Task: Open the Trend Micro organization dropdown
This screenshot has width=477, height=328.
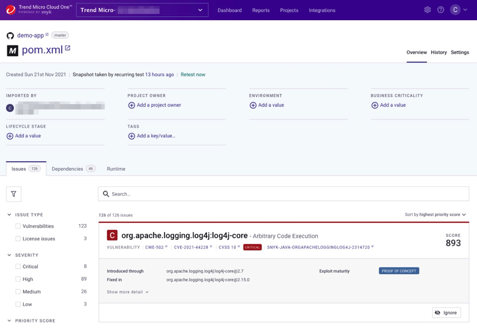Action: pos(141,10)
